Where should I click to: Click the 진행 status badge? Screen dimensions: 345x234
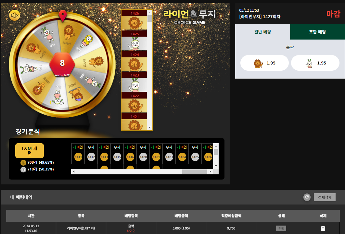tap(281, 228)
